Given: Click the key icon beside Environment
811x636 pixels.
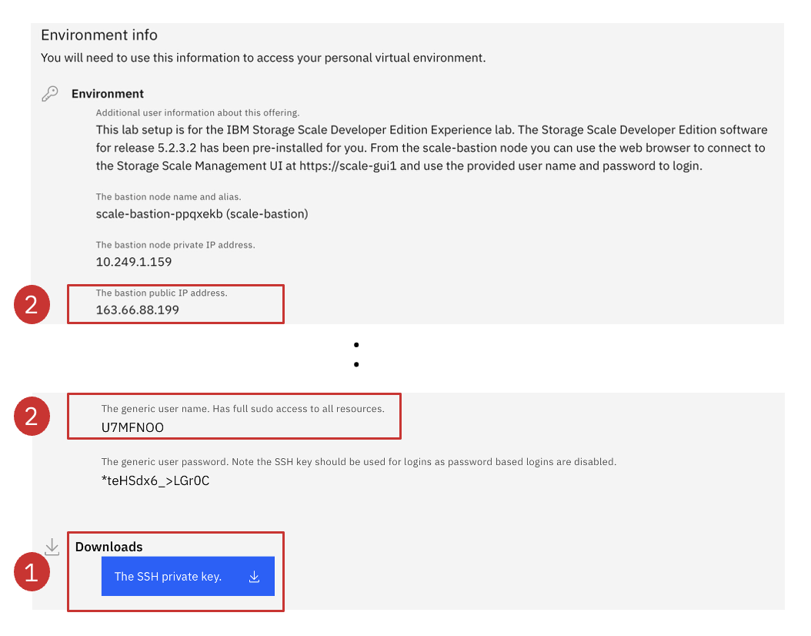Looking at the screenshot, I should click(50, 94).
